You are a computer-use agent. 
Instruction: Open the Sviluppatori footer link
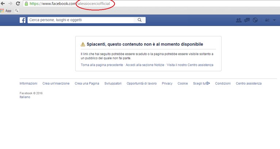[113, 83]
